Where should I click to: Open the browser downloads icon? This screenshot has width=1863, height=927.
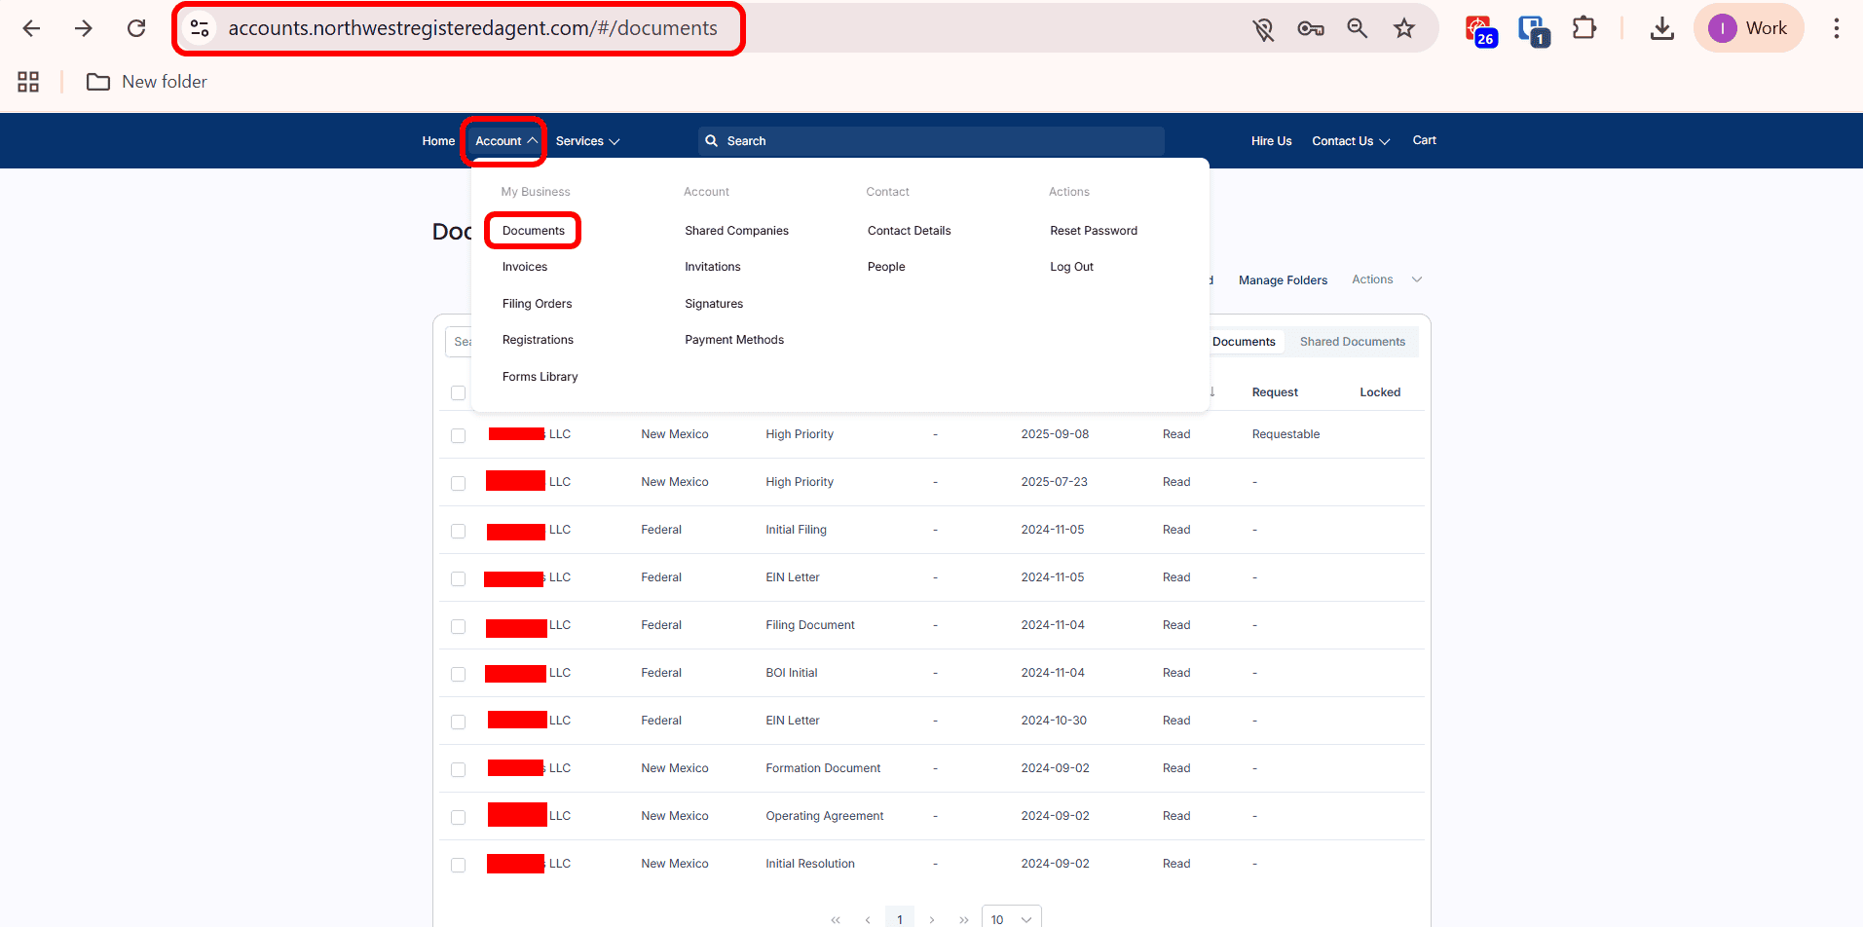point(1661,28)
